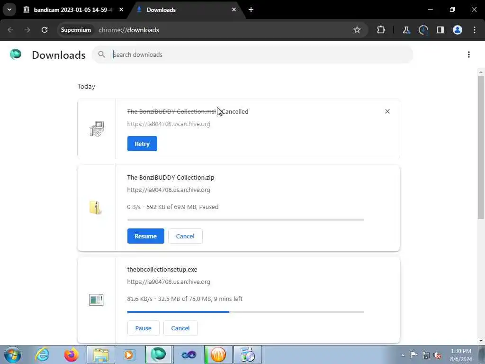Cancel the thebbcollectionsetup.exe download

click(180, 328)
